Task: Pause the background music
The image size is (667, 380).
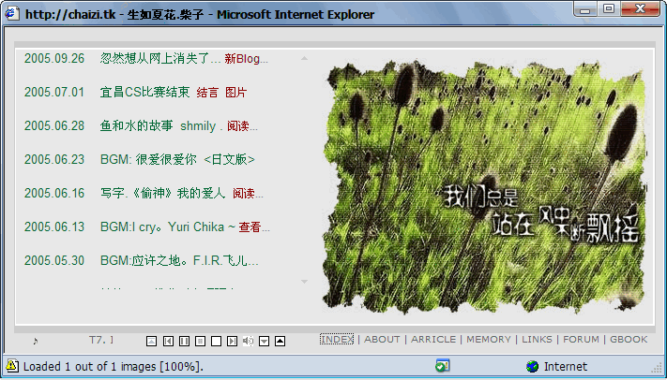Action: click(x=184, y=341)
